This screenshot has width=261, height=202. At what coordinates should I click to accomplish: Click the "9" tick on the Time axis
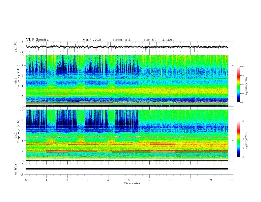[211, 180]
